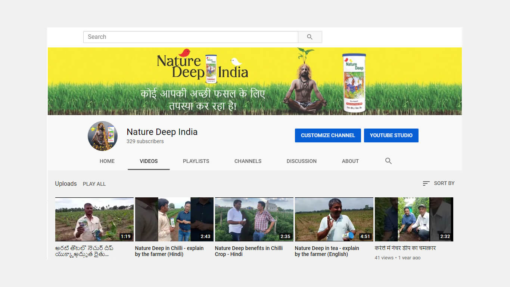Open the Playlists tab
Image resolution: width=510 pixels, height=287 pixels.
196,161
